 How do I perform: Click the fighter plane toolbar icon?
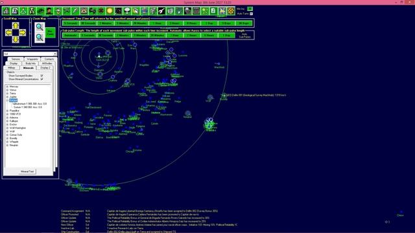point(67,11)
